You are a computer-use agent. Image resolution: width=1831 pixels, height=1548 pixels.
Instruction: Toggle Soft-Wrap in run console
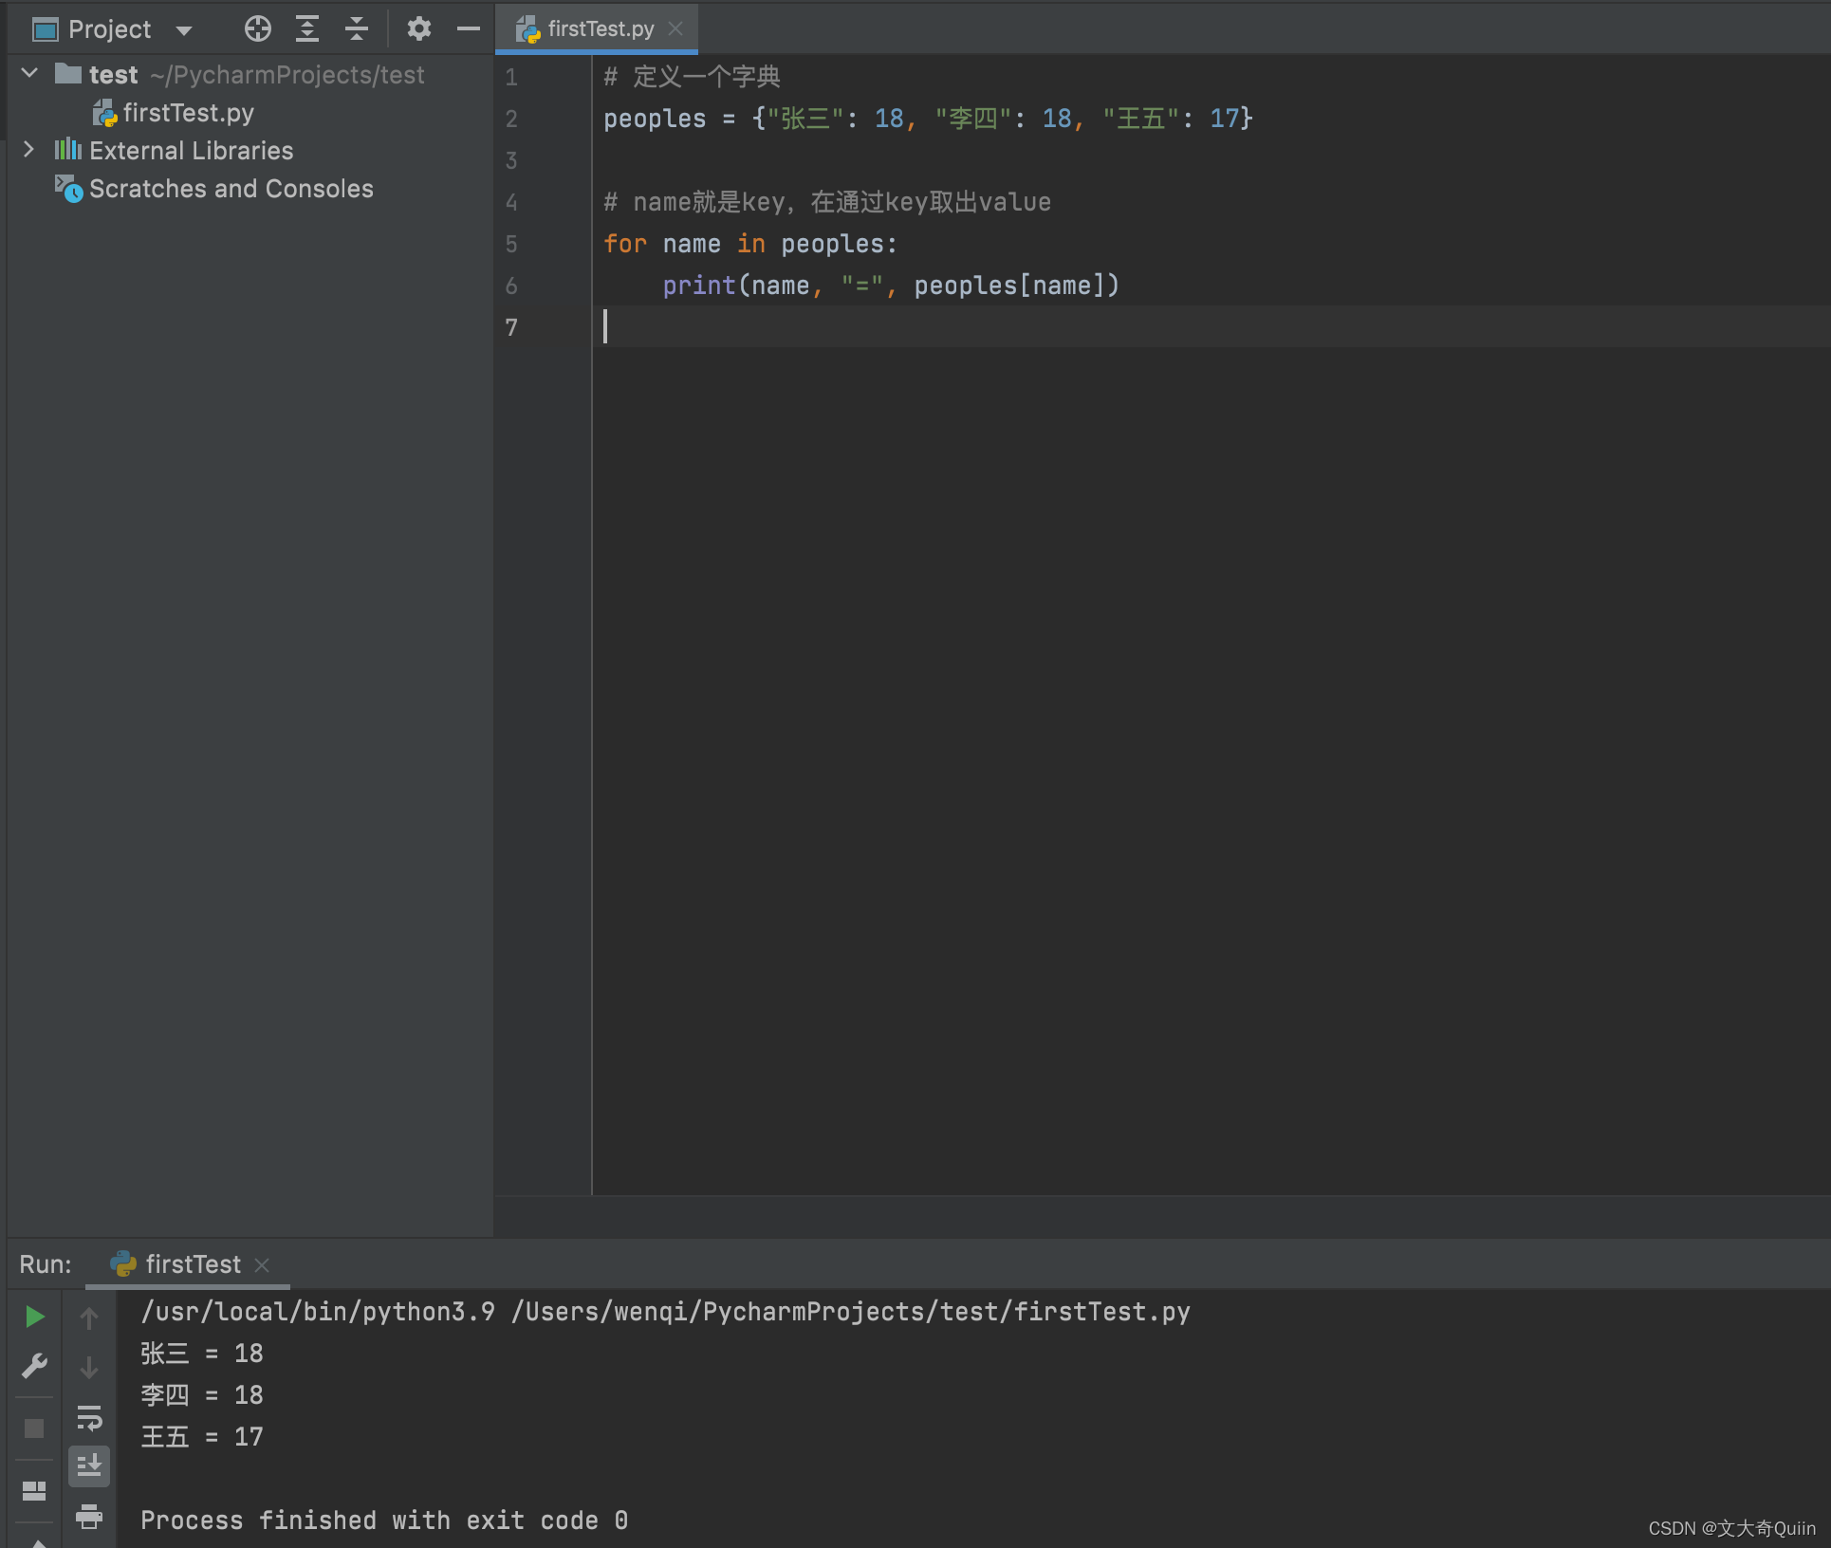(x=89, y=1417)
